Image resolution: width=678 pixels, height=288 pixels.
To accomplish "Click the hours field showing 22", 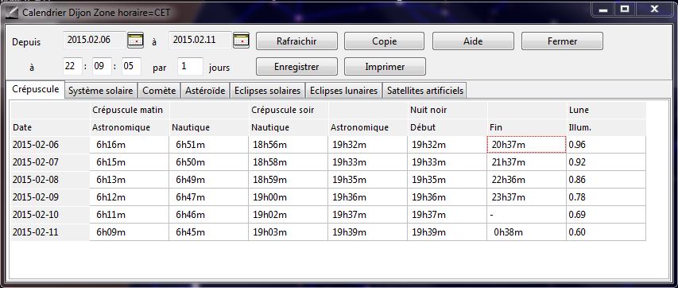I will (72, 66).
